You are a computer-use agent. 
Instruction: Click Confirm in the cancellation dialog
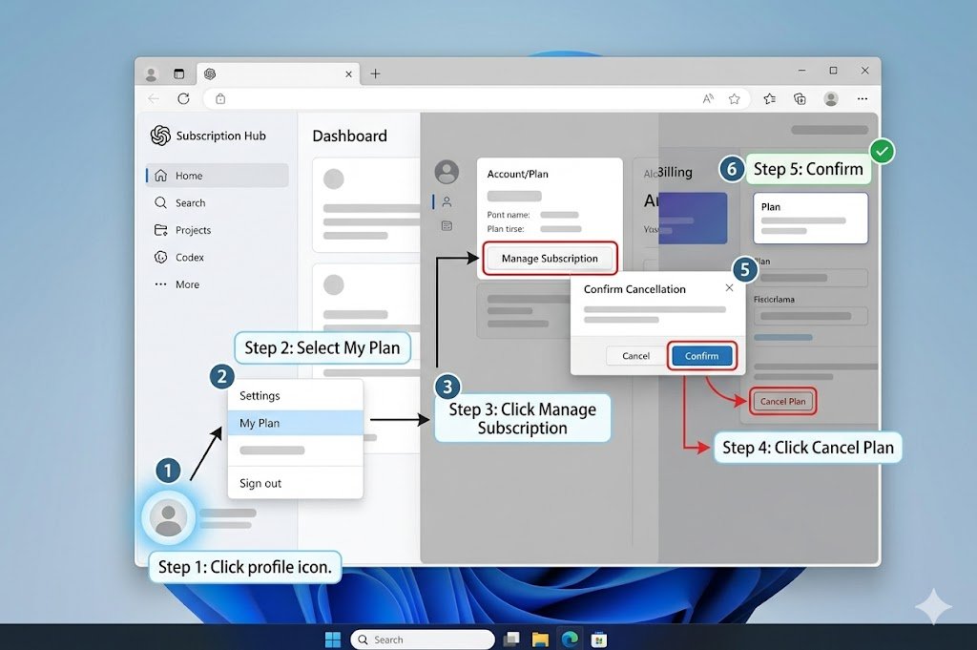[x=701, y=356]
